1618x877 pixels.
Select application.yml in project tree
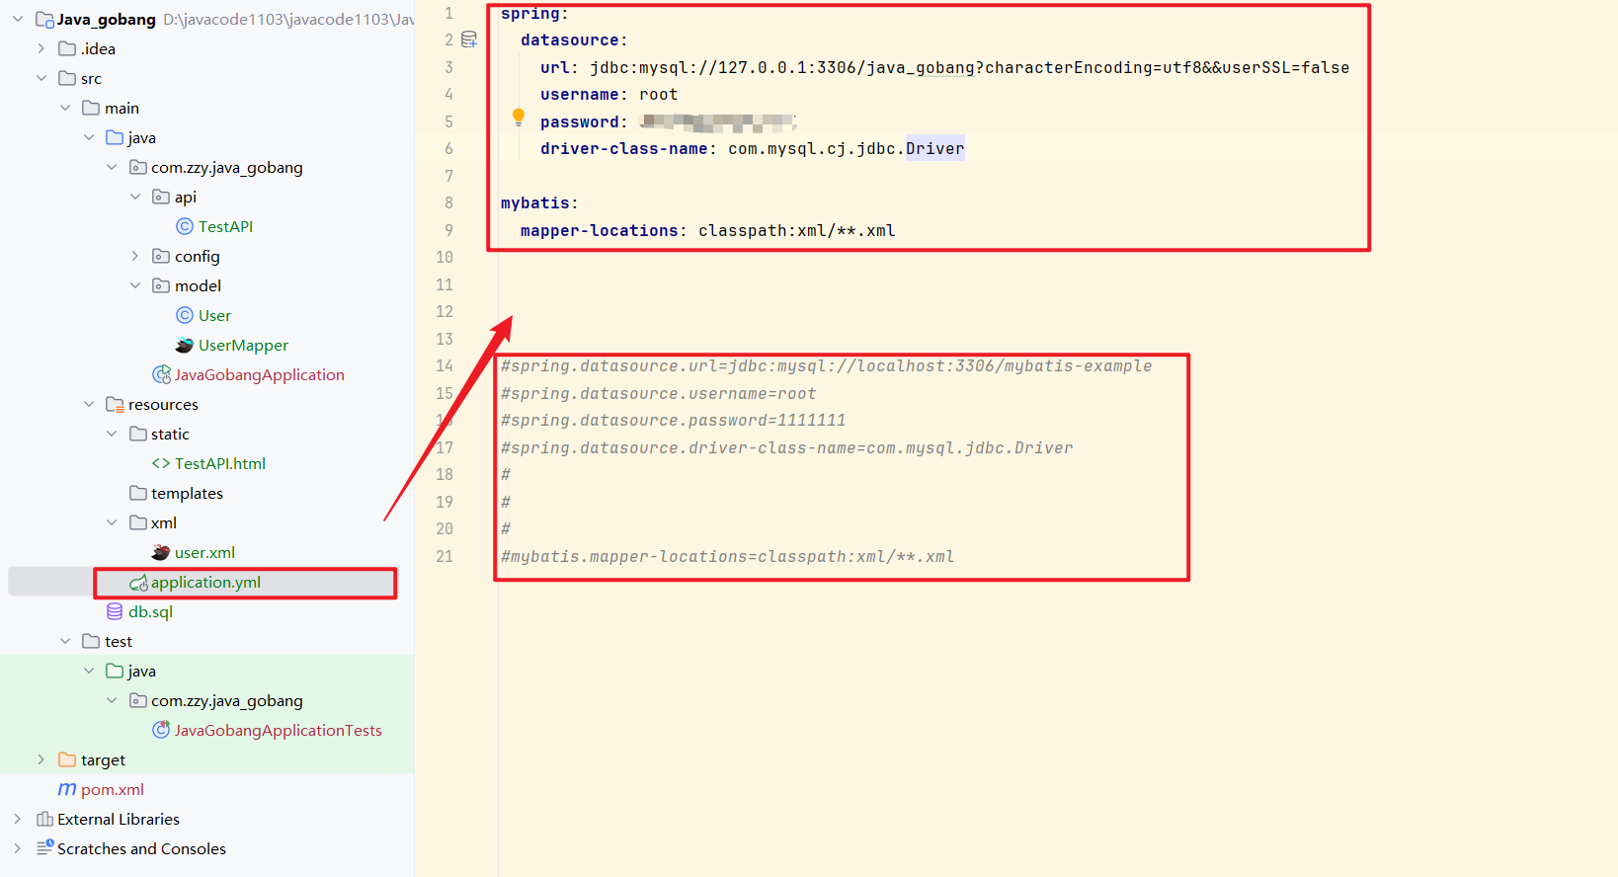point(205,583)
